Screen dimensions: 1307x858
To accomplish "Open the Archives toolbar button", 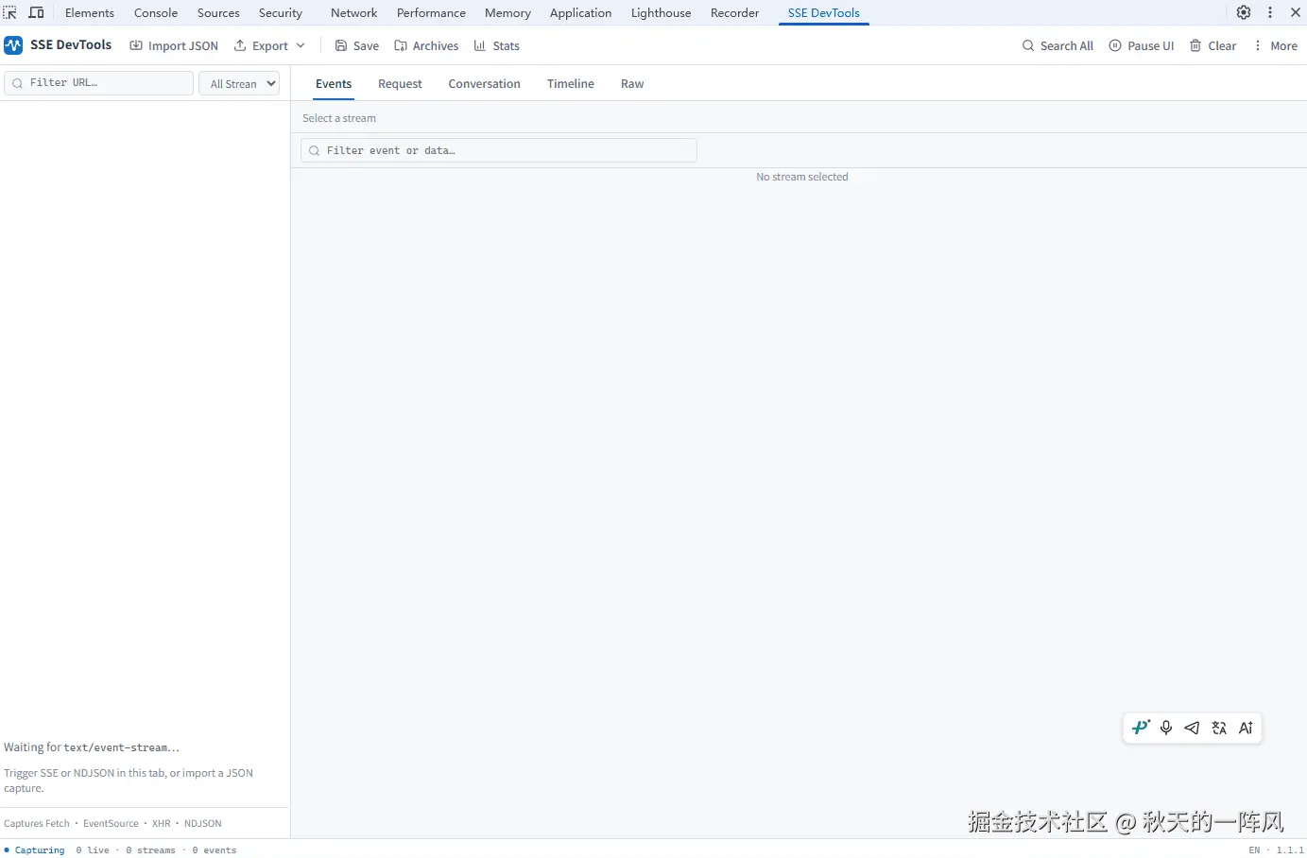I will tap(426, 45).
